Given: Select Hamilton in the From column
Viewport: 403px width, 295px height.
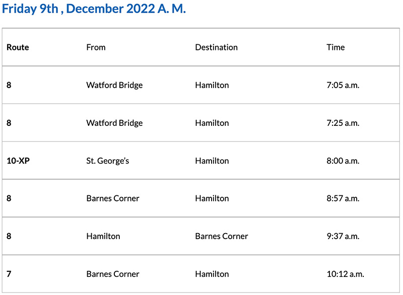Looking at the screenshot, I should point(103,236).
